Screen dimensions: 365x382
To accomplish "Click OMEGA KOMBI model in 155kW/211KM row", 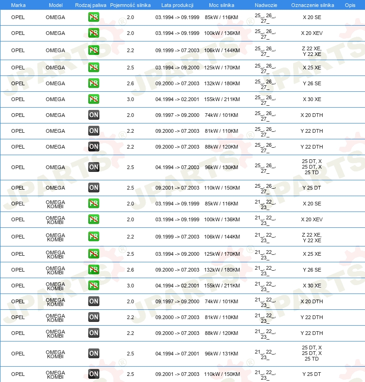I will tap(56, 286).
